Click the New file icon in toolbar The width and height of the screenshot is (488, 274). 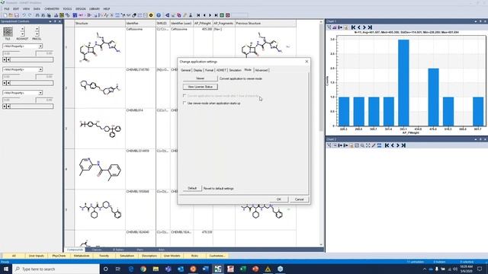pos(5,15)
